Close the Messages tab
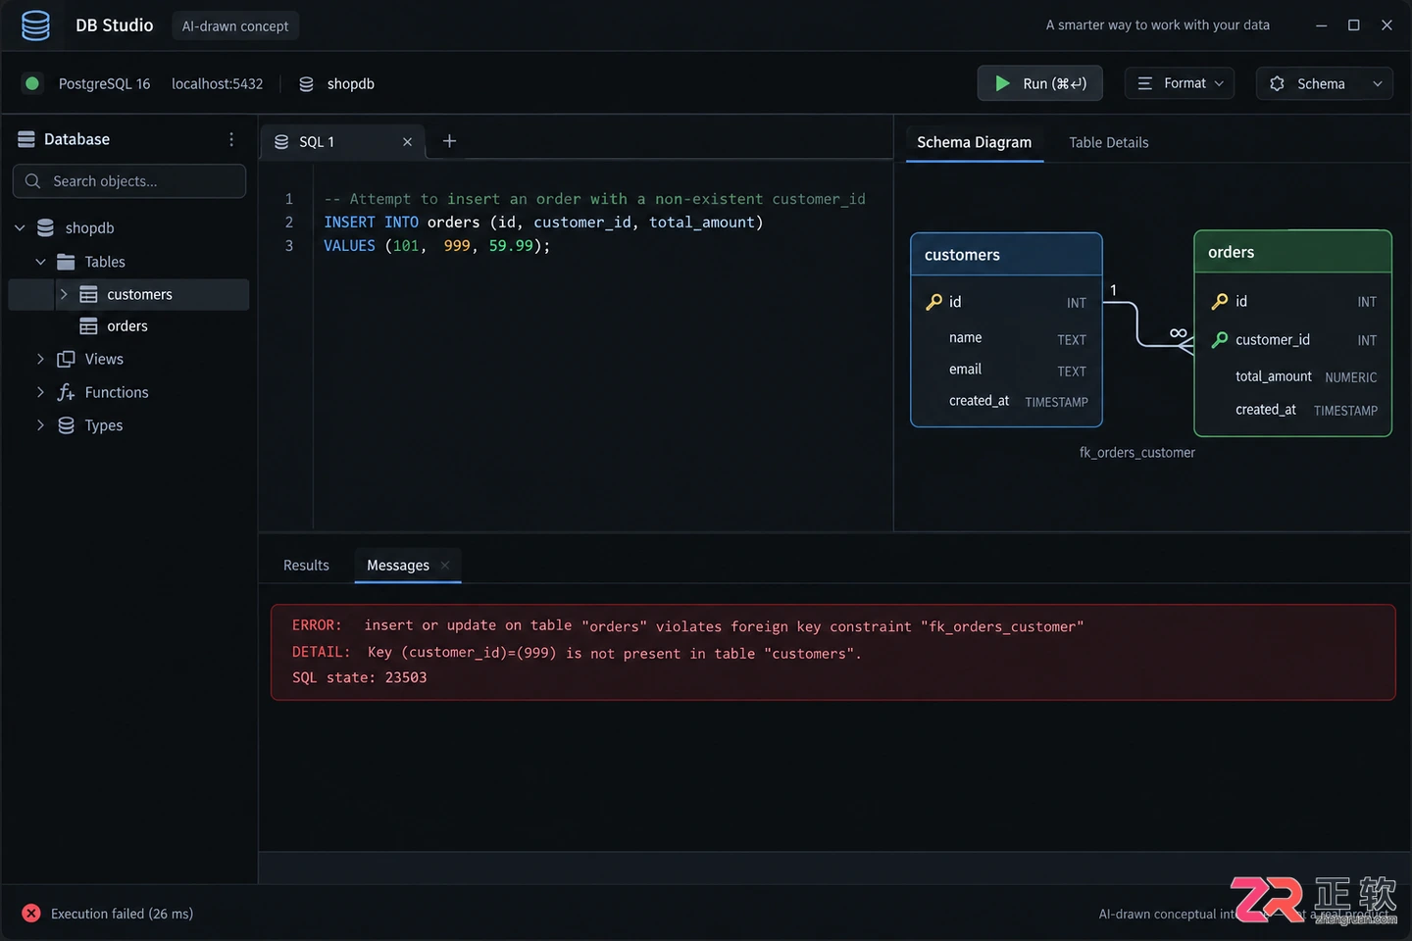Screen dimensions: 1412x941 click(x=445, y=566)
